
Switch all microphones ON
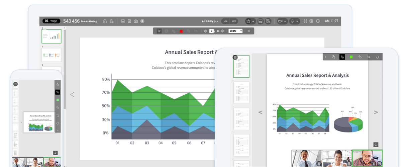point(226,21)
